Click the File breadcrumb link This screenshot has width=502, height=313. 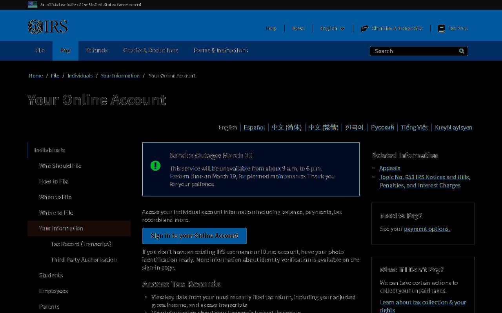coord(55,76)
